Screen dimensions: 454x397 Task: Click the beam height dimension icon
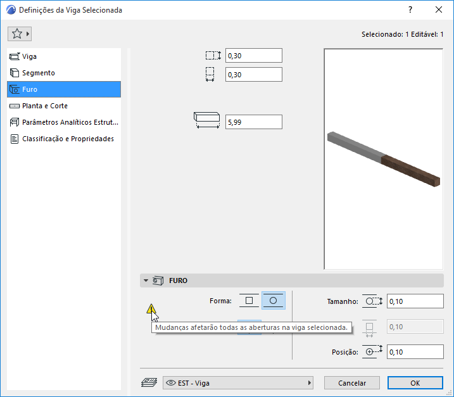click(x=213, y=55)
